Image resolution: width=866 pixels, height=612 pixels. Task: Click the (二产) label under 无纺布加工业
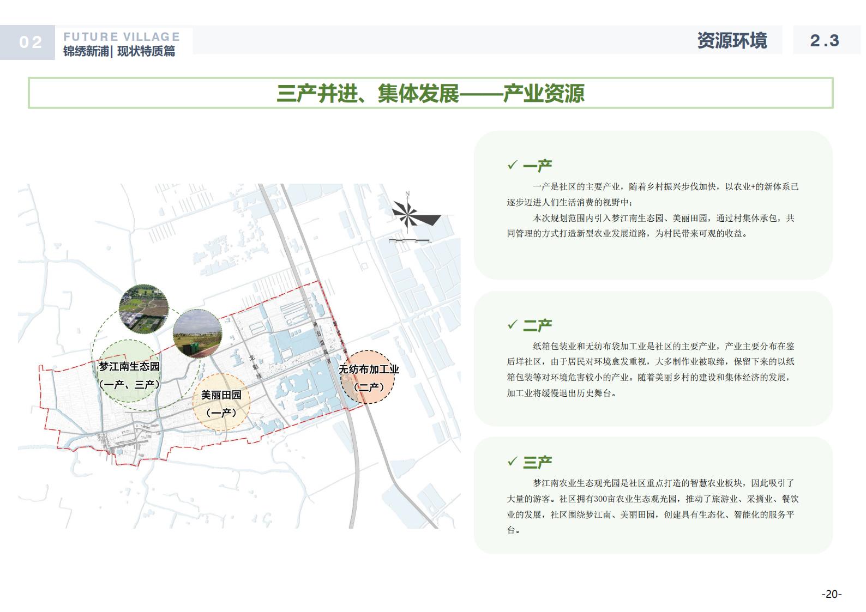(369, 387)
